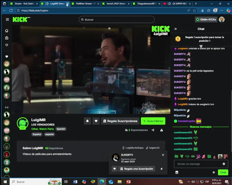Image resolution: width=232 pixels, height=185 pixels.
Task: Click the Español tag
Action: tap(37, 134)
